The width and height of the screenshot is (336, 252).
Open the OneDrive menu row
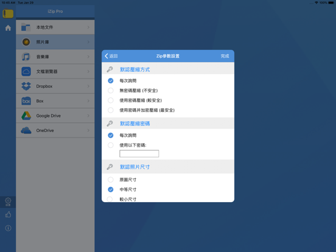point(55,130)
